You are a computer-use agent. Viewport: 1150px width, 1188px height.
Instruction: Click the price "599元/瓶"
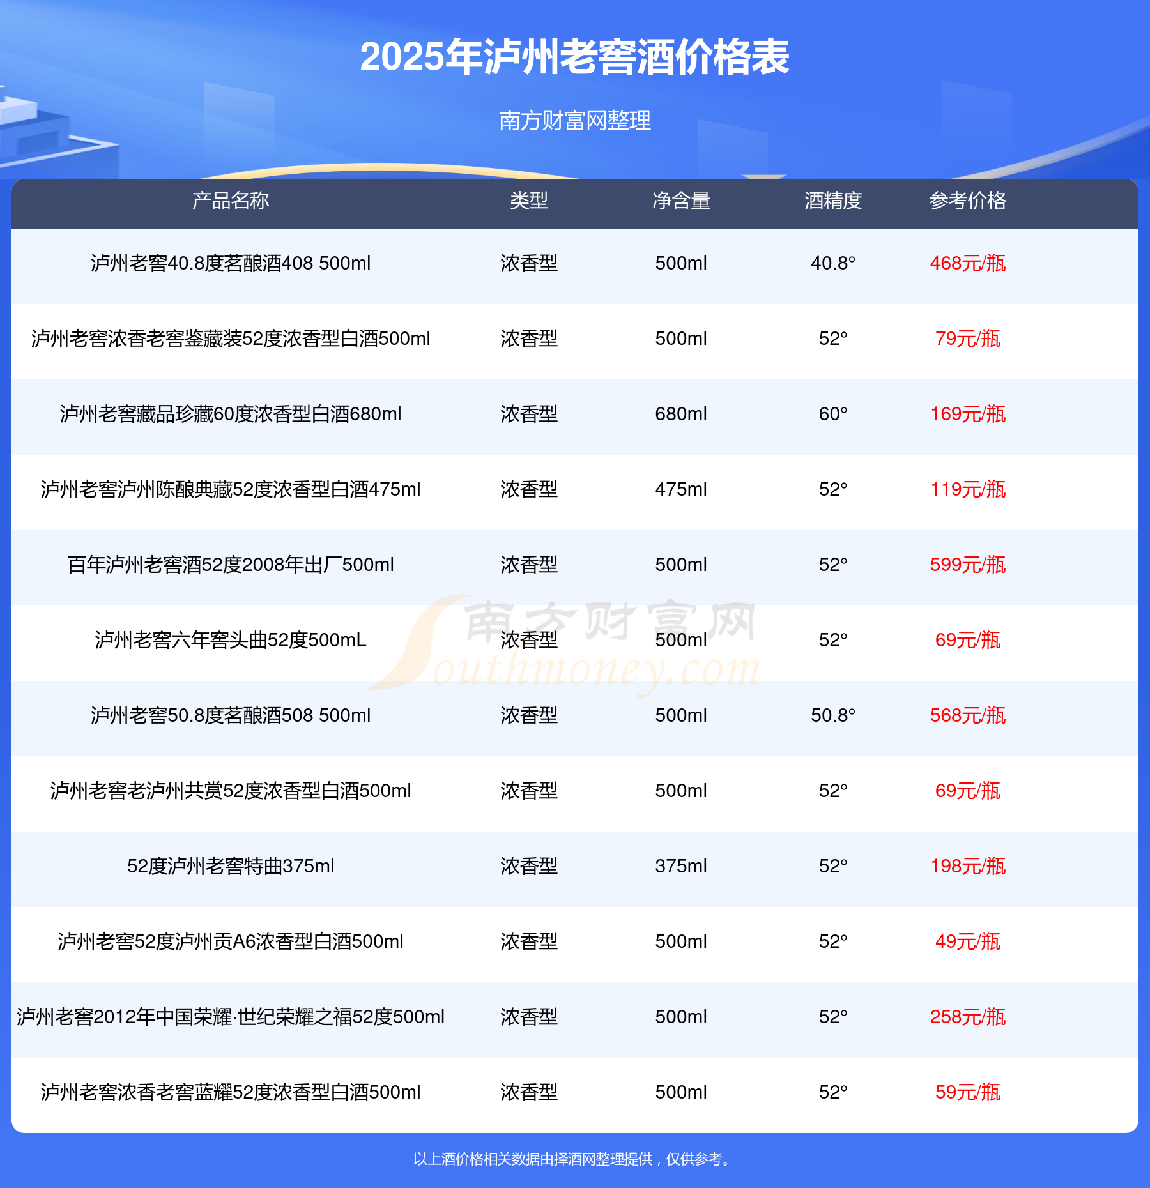tap(968, 565)
